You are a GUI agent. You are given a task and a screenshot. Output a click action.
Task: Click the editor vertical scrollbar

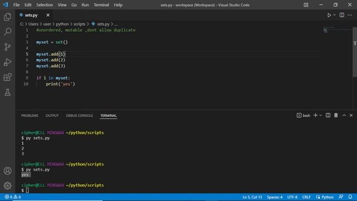[x=355, y=52]
